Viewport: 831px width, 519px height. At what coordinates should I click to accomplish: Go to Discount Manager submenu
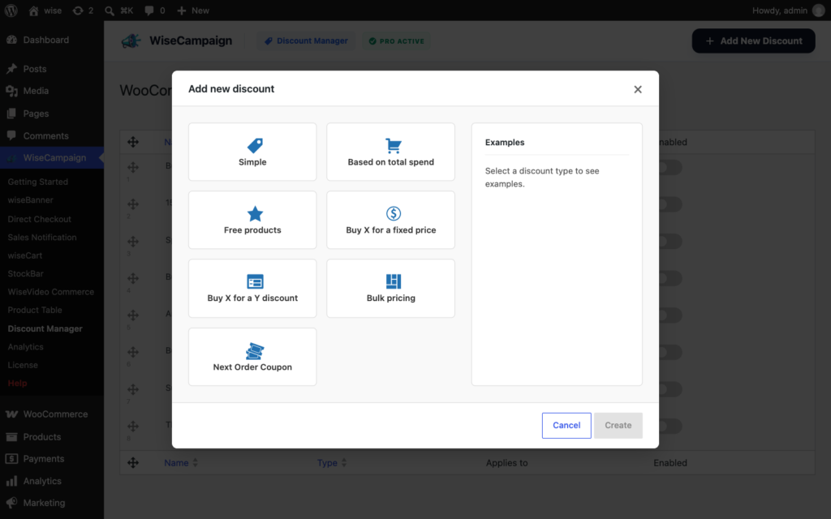pyautogui.click(x=45, y=329)
